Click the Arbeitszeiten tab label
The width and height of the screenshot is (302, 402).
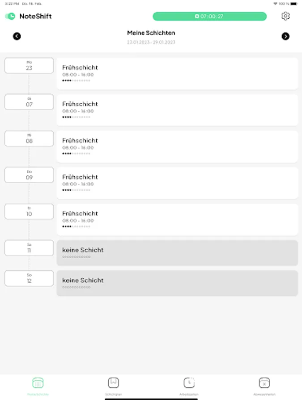[189, 394]
